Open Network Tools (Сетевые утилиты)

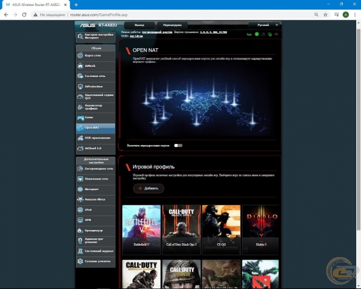pos(96,261)
